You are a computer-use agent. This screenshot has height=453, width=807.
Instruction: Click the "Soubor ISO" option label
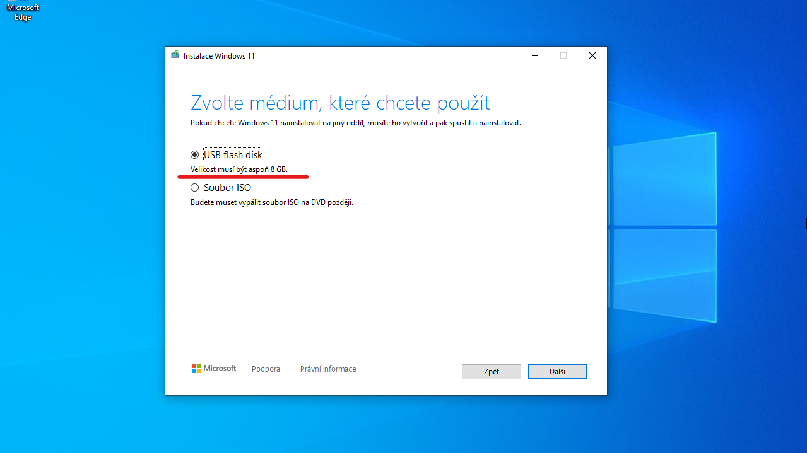[x=227, y=188]
